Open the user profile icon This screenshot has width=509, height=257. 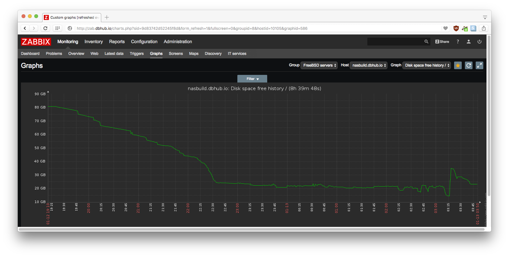468,42
